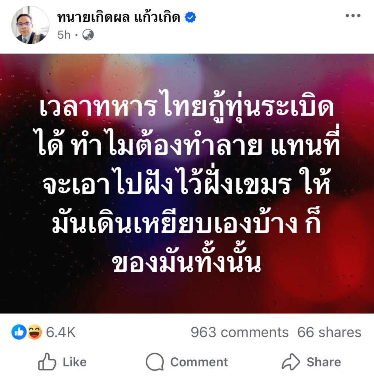Tap the thumbs-up outline Like icon
The width and height of the screenshot is (374, 378).
coord(47,362)
